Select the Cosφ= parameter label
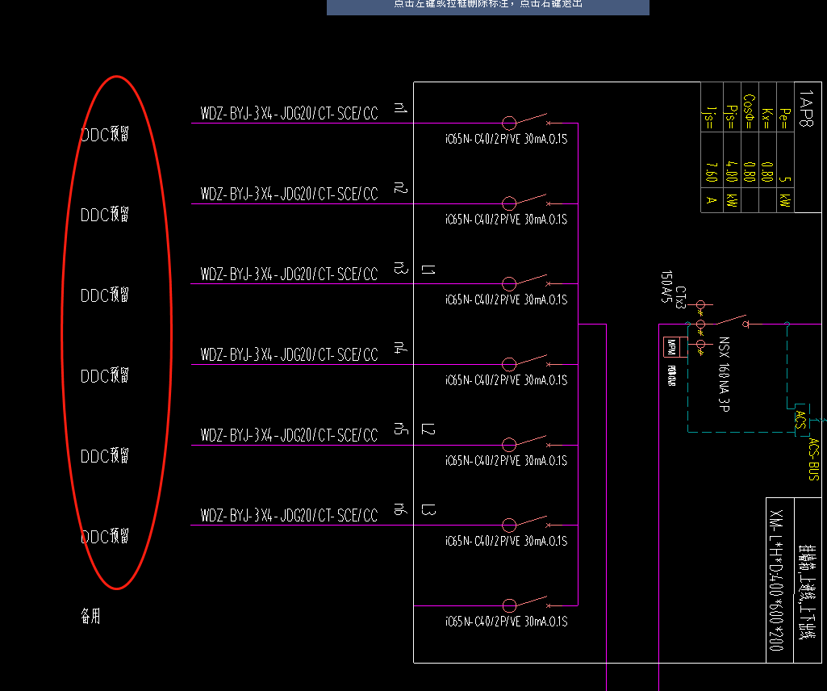The image size is (827, 691). coord(749,111)
